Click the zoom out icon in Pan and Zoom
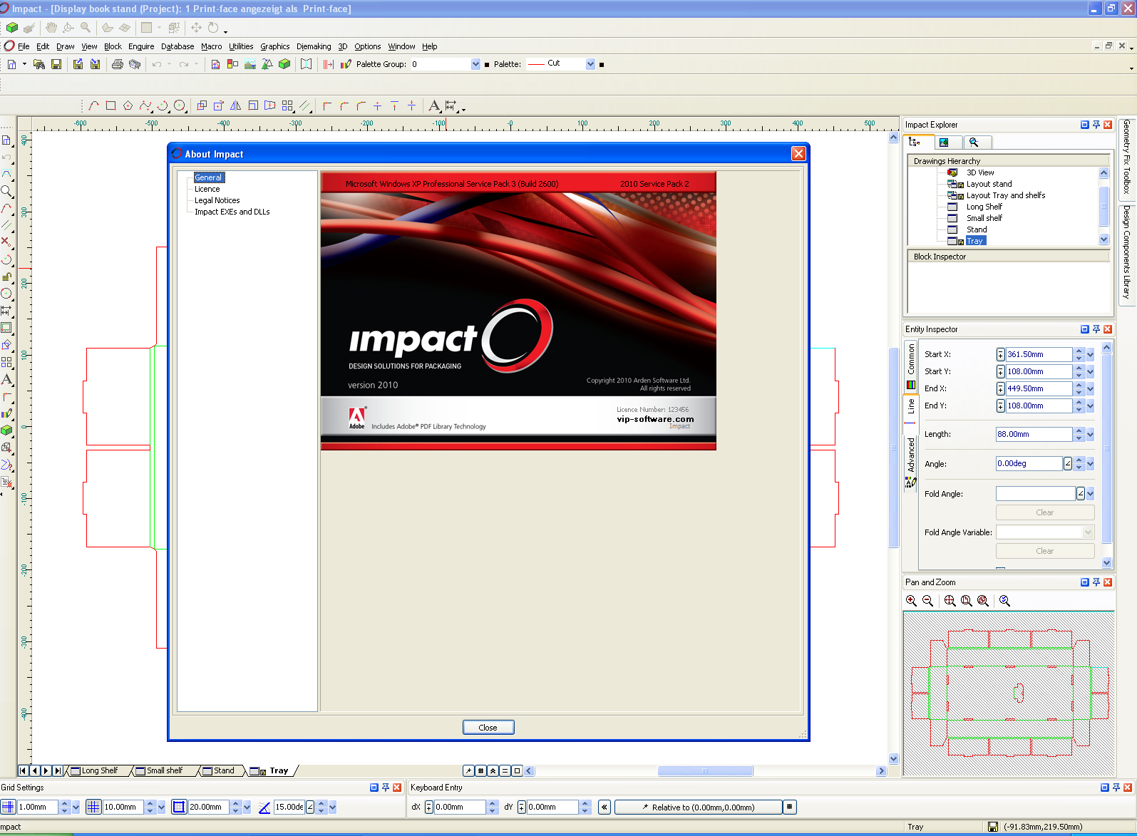 coord(927,601)
